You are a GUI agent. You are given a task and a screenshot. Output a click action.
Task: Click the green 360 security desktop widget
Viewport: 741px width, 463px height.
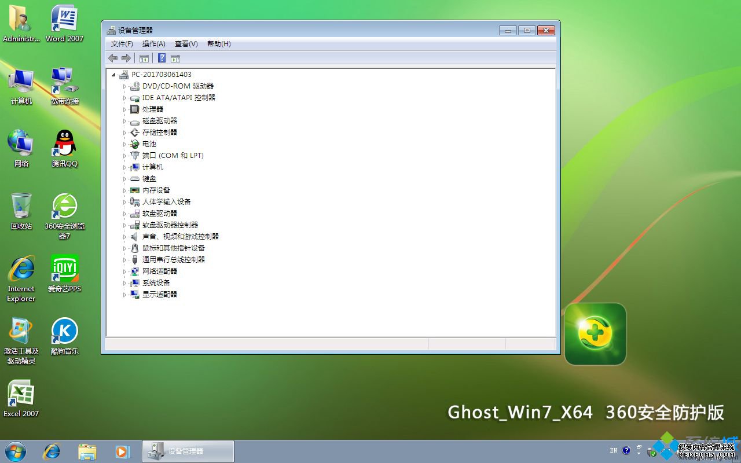595,334
